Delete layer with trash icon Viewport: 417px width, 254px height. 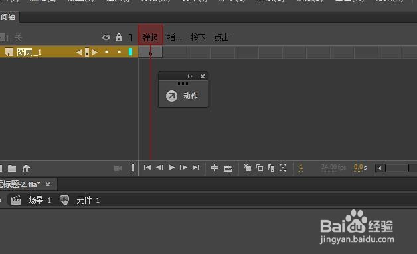coord(26,168)
